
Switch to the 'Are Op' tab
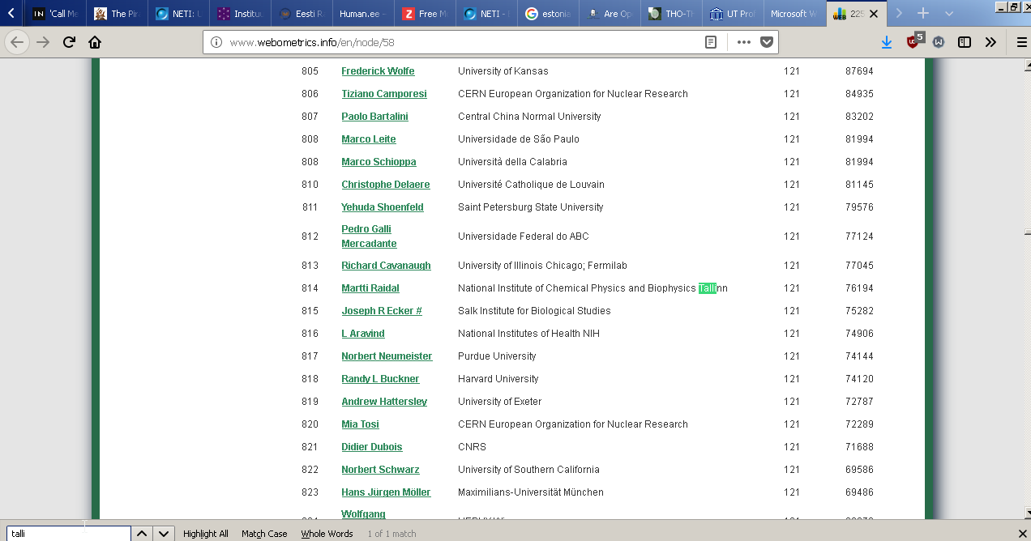tap(610, 14)
